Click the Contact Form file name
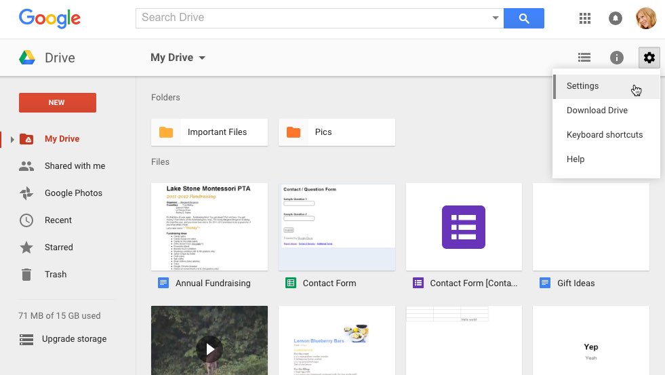The height and width of the screenshot is (375, 665). coord(329,283)
